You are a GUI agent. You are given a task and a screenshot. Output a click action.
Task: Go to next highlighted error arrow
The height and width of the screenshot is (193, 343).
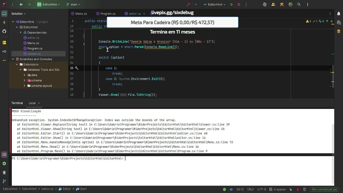(332, 21)
